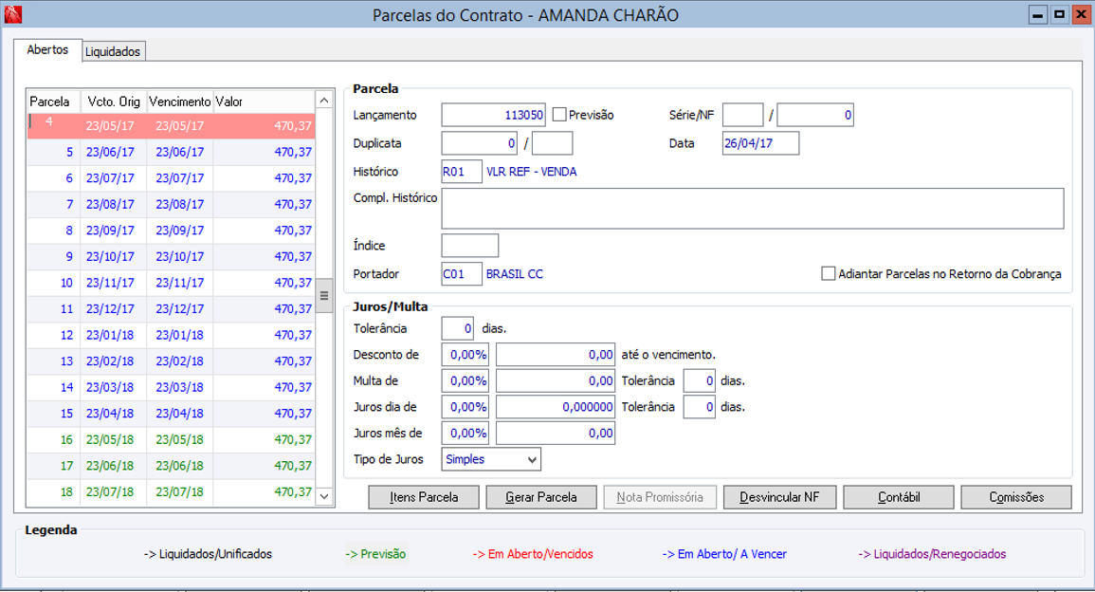Click the Índice input field
1095x592 pixels.
(470, 246)
